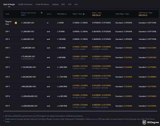The width and height of the screenshot is (160, 126).
Task: Click VIP 9's orange BNB-discounted Maker / Taker fee
Action: (x=101, y=105)
